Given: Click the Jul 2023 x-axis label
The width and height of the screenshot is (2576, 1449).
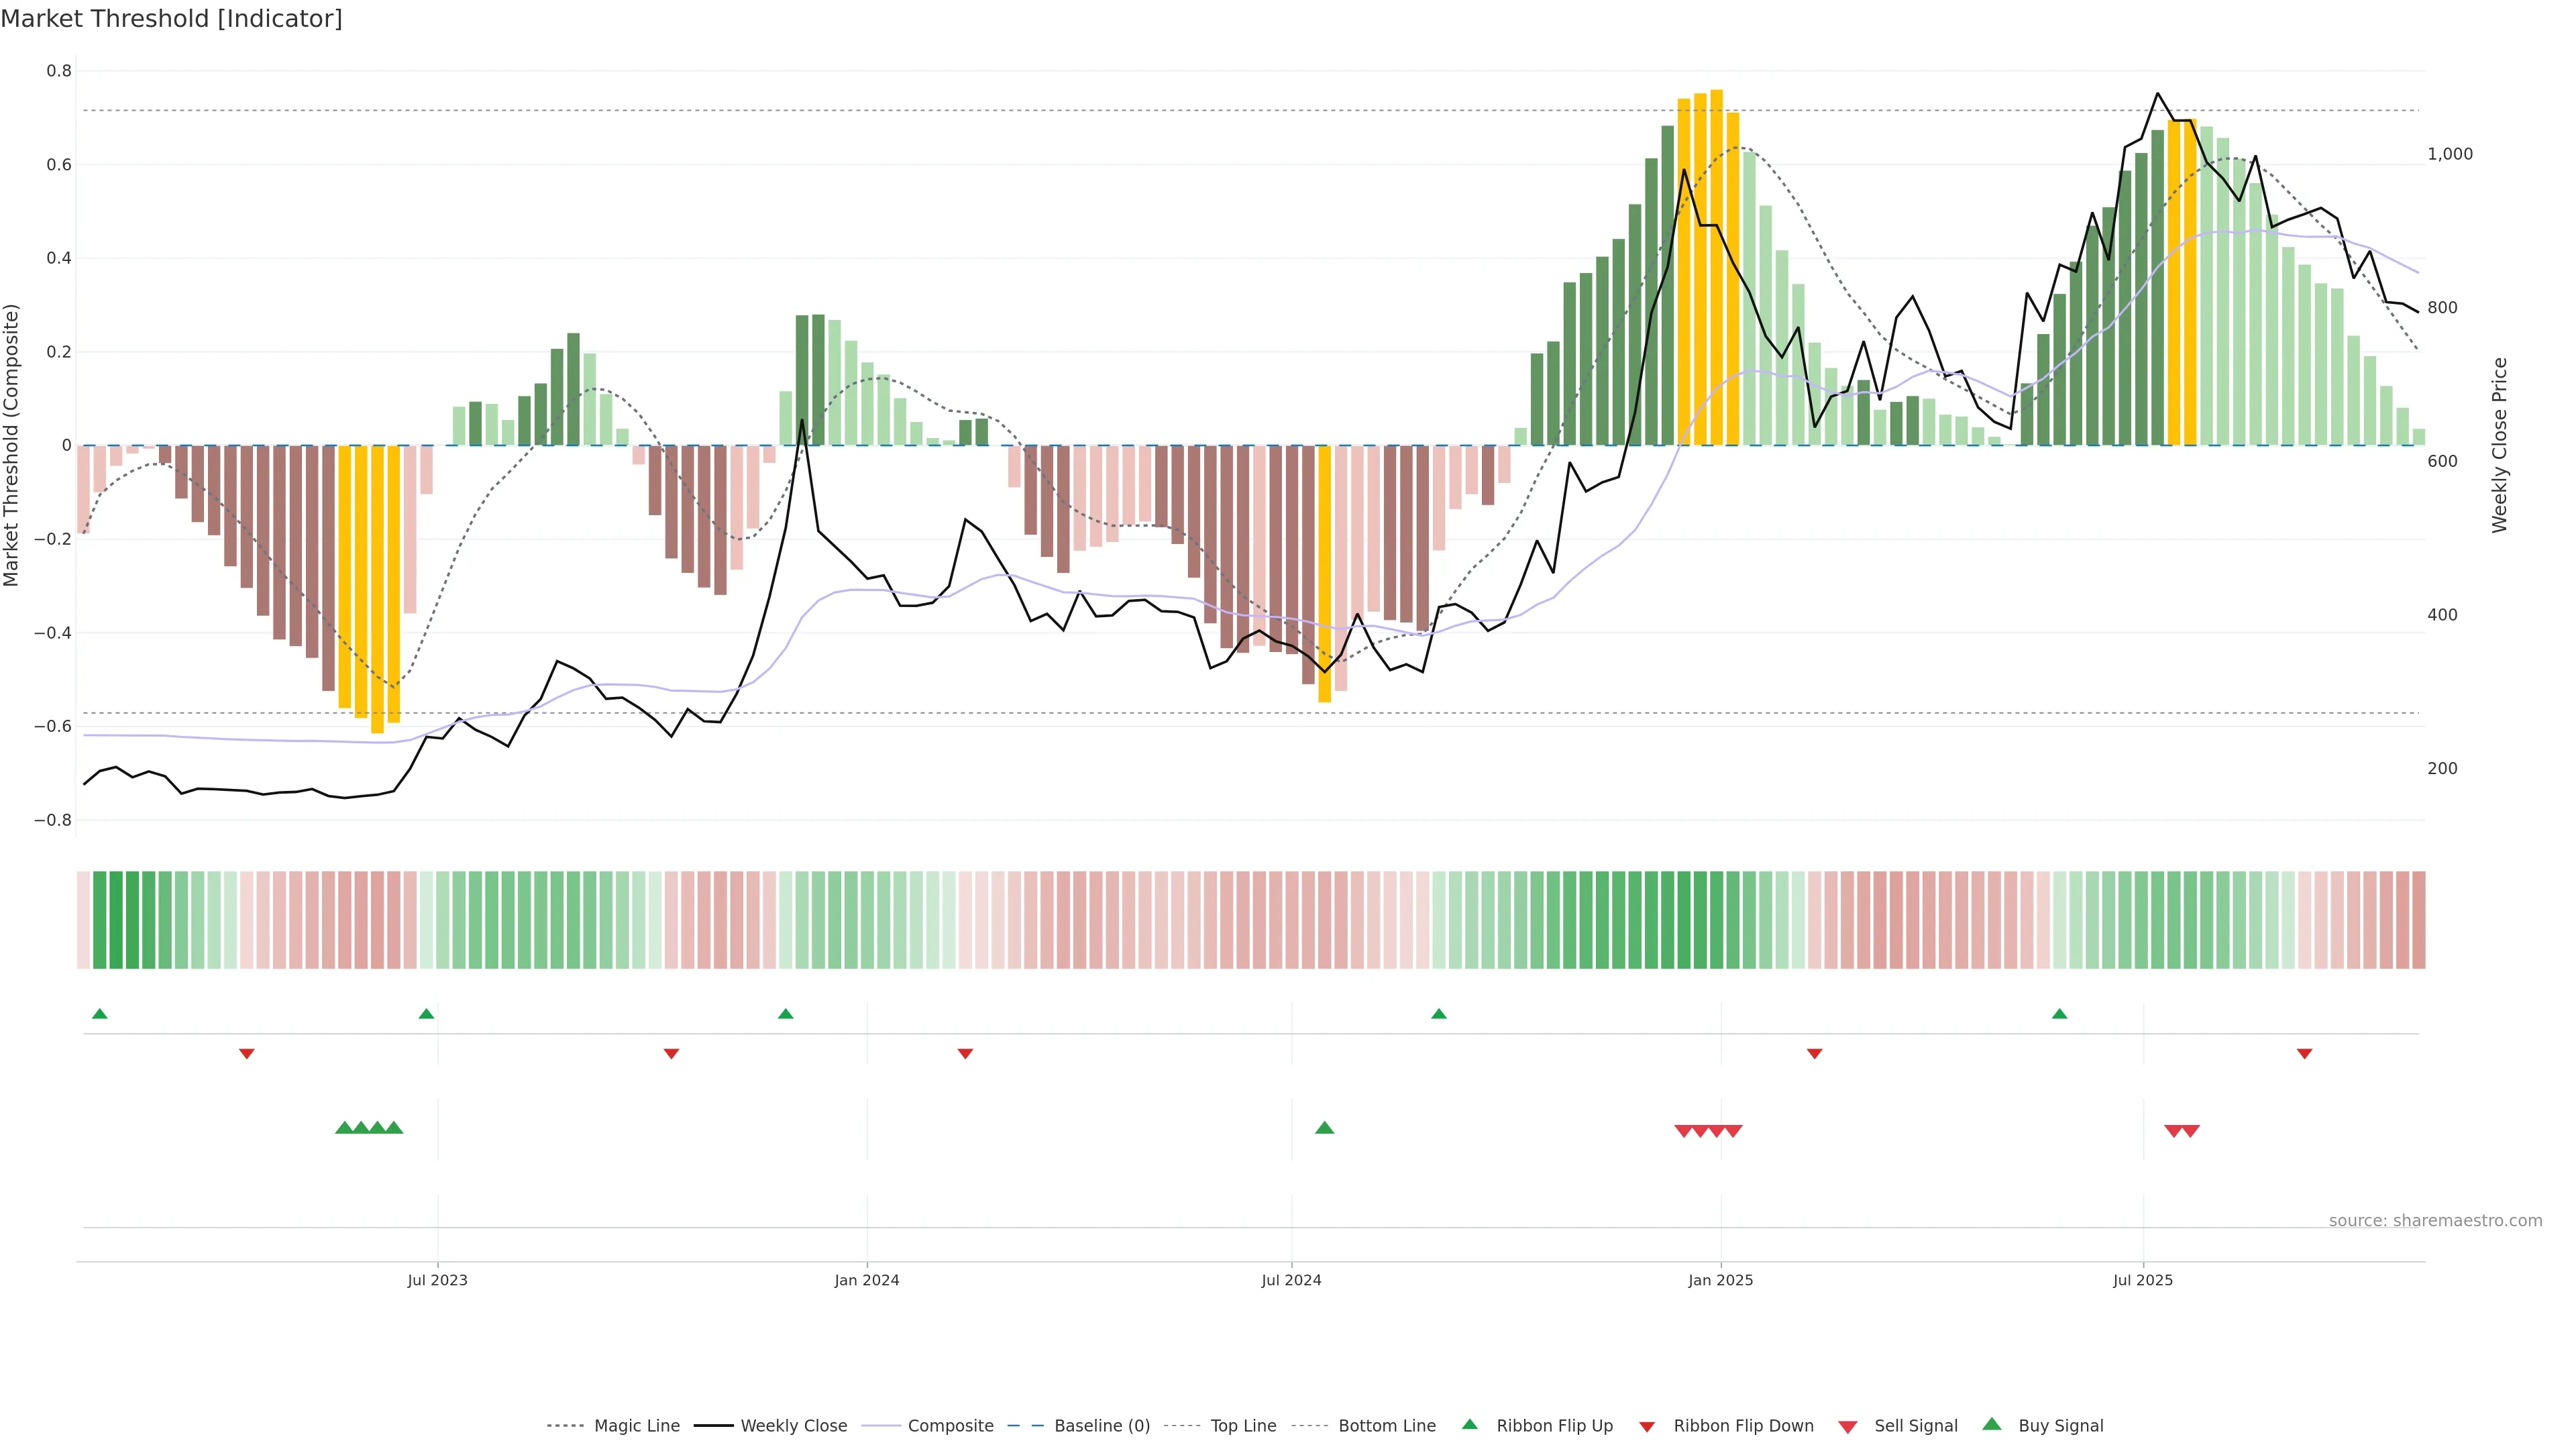Looking at the screenshot, I should tap(437, 1280).
